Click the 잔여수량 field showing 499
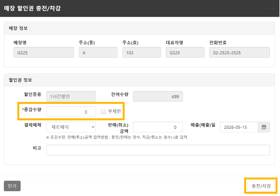The height and width of the screenshot is (196, 280). tap(158, 96)
